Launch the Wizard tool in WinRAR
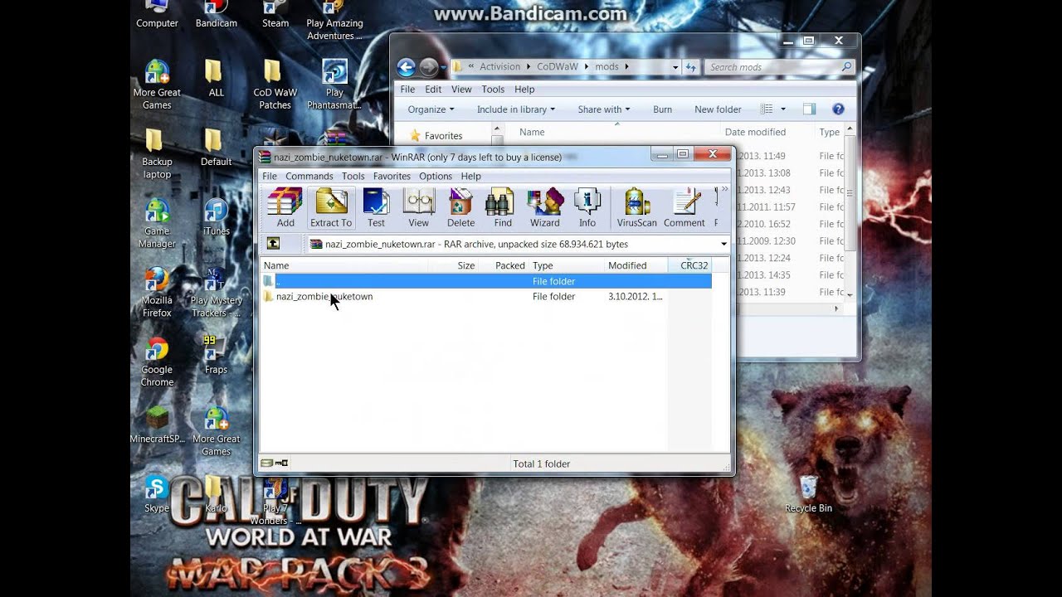This screenshot has height=597, width=1062. click(x=545, y=207)
